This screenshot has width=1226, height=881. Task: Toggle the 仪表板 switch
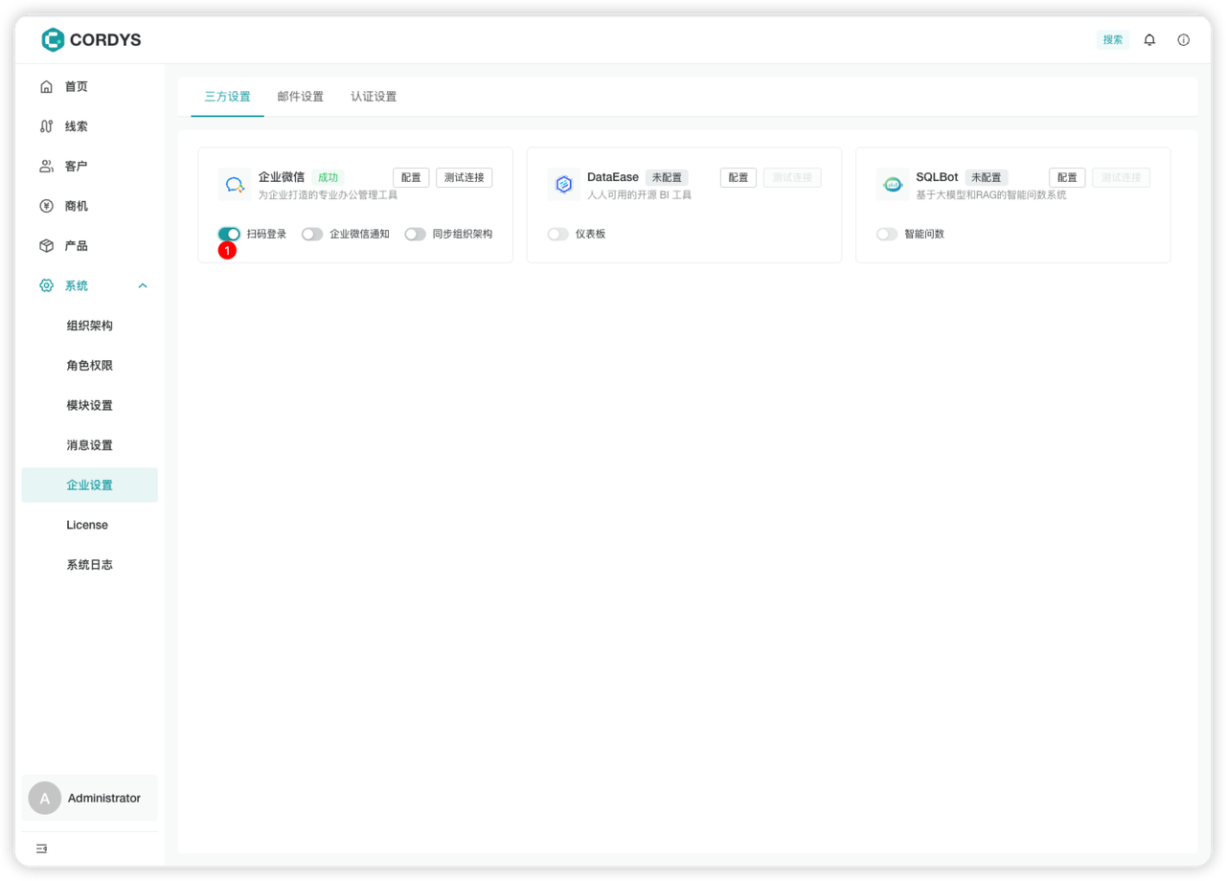click(558, 234)
